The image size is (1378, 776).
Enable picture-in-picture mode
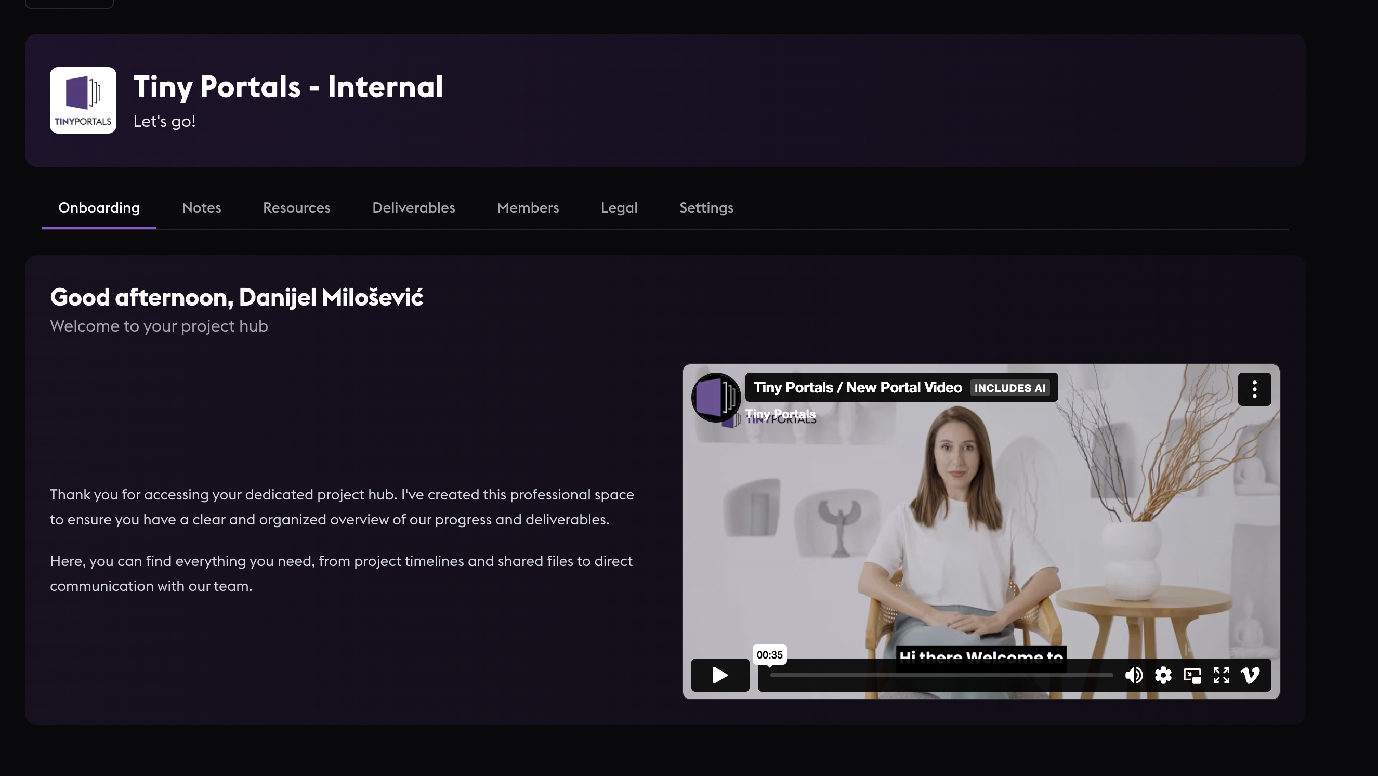(x=1192, y=675)
